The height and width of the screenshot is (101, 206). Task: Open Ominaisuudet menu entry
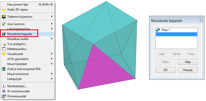28,96
